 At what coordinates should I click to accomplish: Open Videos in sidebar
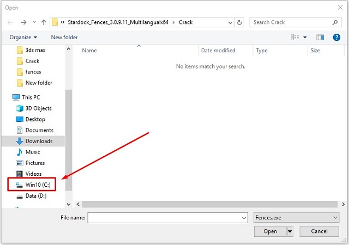point(29,174)
